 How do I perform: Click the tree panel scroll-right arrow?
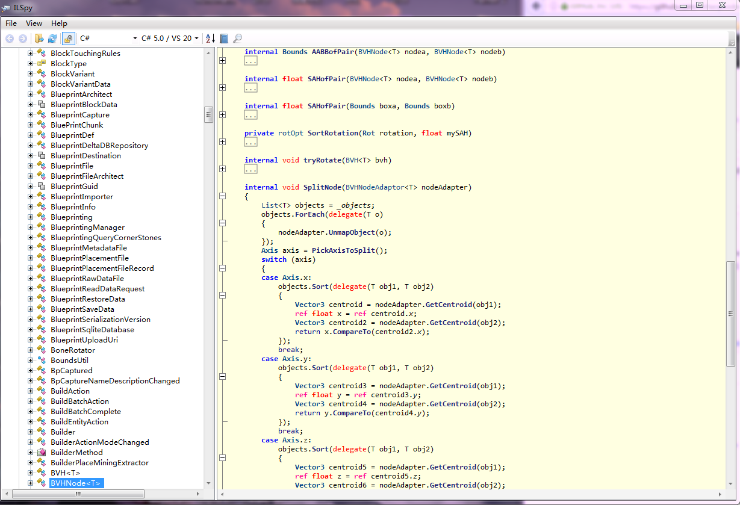click(199, 494)
